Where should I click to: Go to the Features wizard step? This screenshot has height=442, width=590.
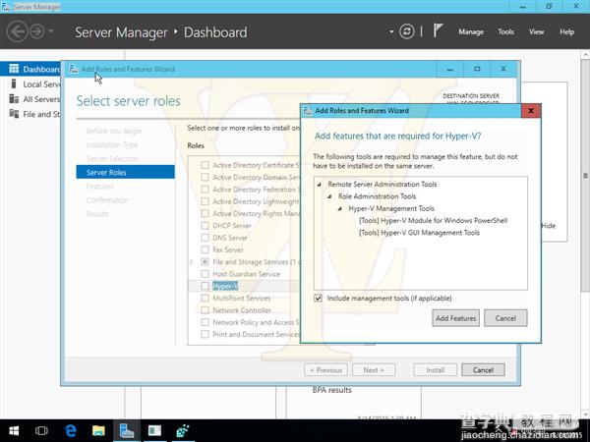(99, 186)
